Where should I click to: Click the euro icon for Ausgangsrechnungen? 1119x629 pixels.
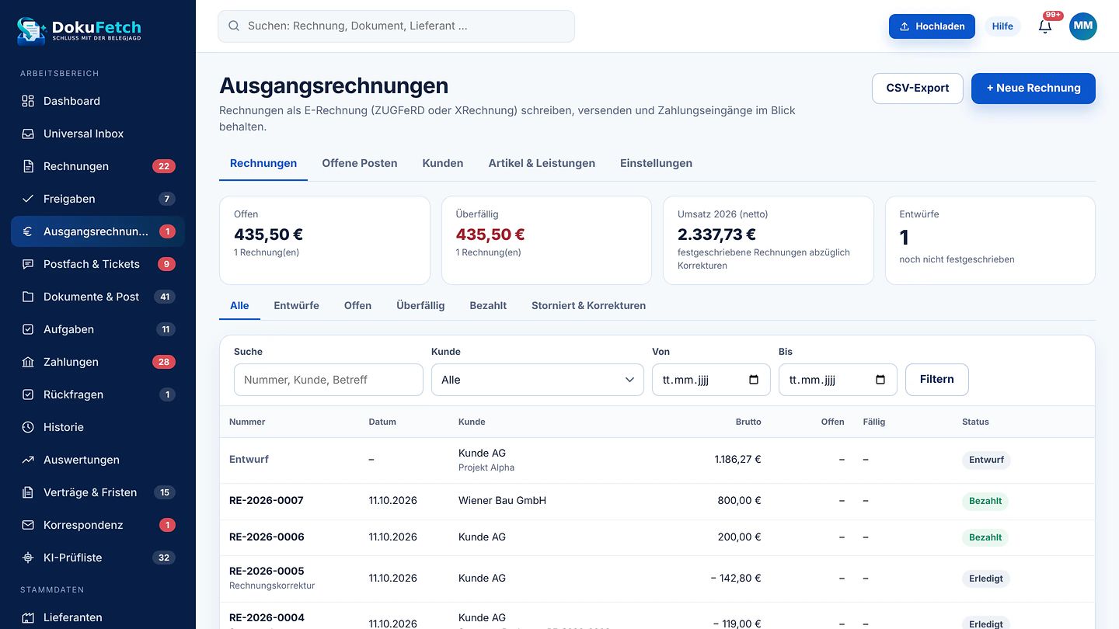(x=28, y=231)
